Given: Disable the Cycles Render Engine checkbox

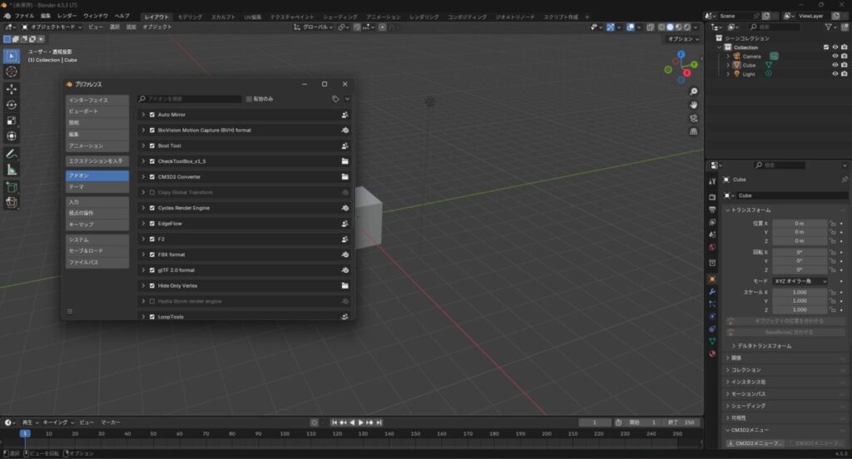Looking at the screenshot, I should coord(152,208).
